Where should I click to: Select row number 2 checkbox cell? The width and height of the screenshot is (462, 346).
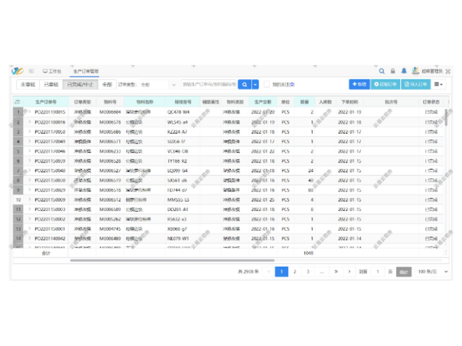(x=18, y=122)
